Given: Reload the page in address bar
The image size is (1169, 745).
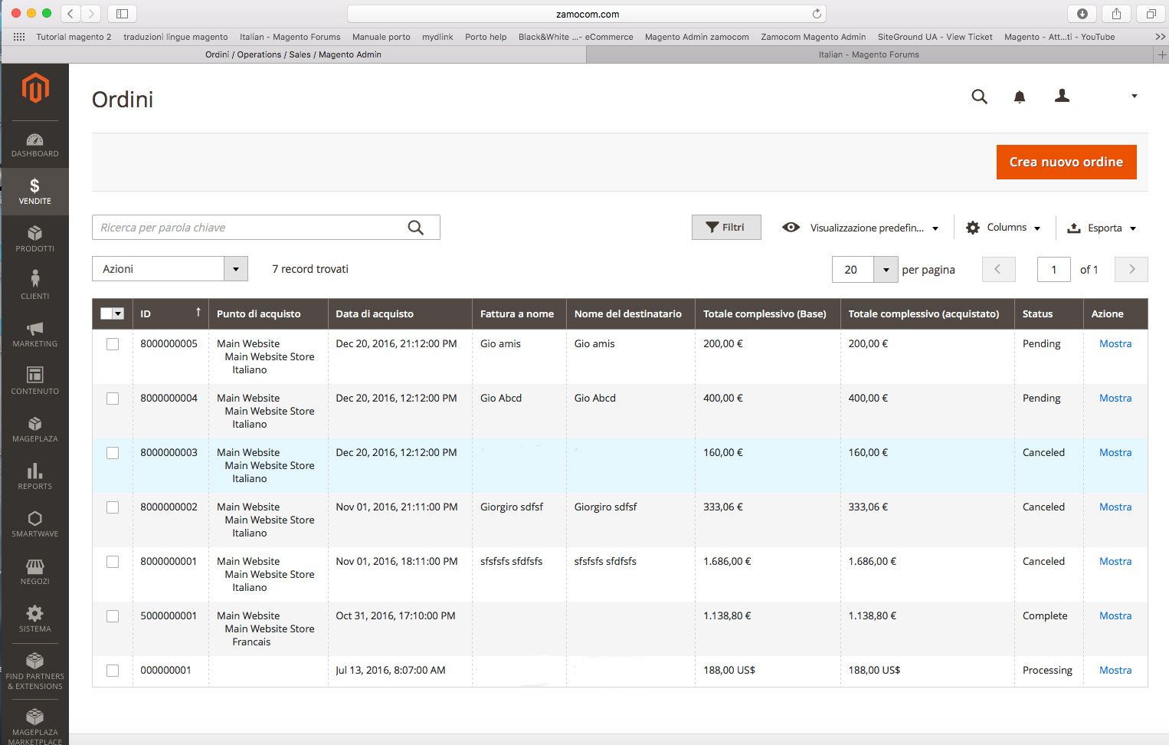Looking at the screenshot, I should [817, 14].
